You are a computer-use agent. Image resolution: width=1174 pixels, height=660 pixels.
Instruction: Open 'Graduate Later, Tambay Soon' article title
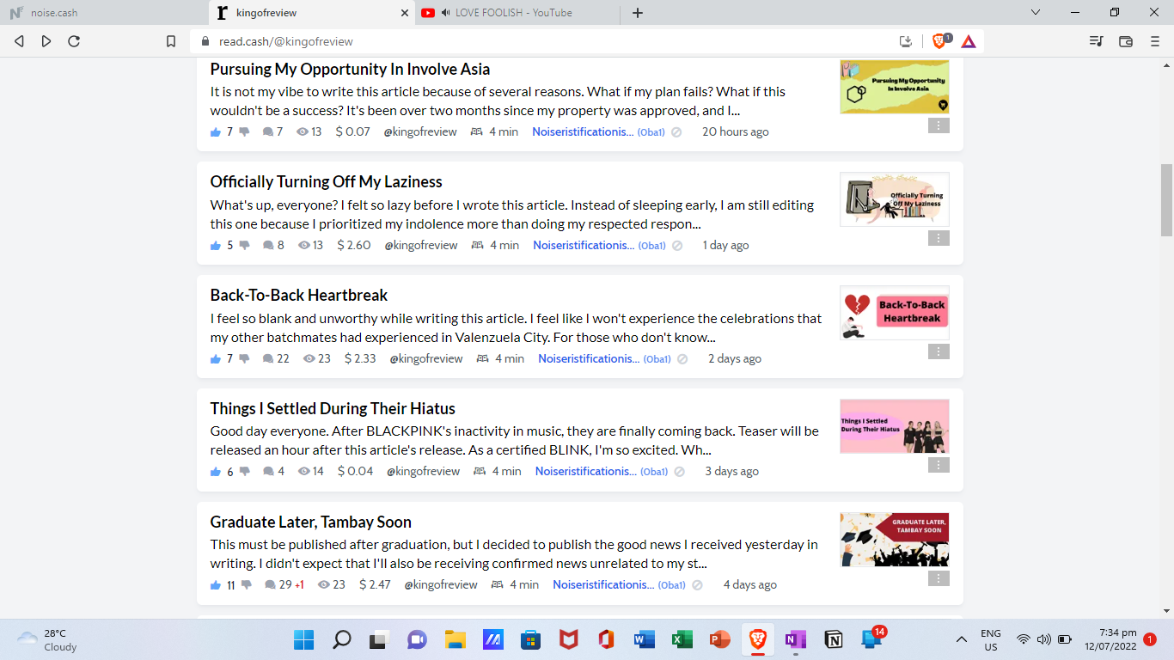click(x=311, y=522)
